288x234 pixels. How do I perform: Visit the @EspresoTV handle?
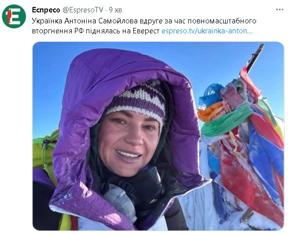click(x=83, y=10)
